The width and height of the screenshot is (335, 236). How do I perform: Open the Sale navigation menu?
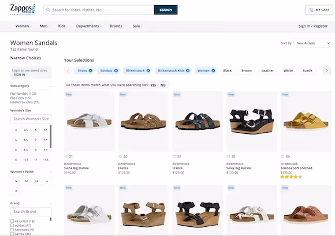[137, 26]
